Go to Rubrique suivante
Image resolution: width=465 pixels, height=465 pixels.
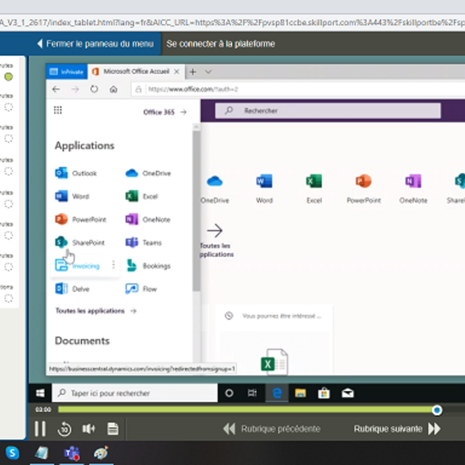(x=397, y=429)
